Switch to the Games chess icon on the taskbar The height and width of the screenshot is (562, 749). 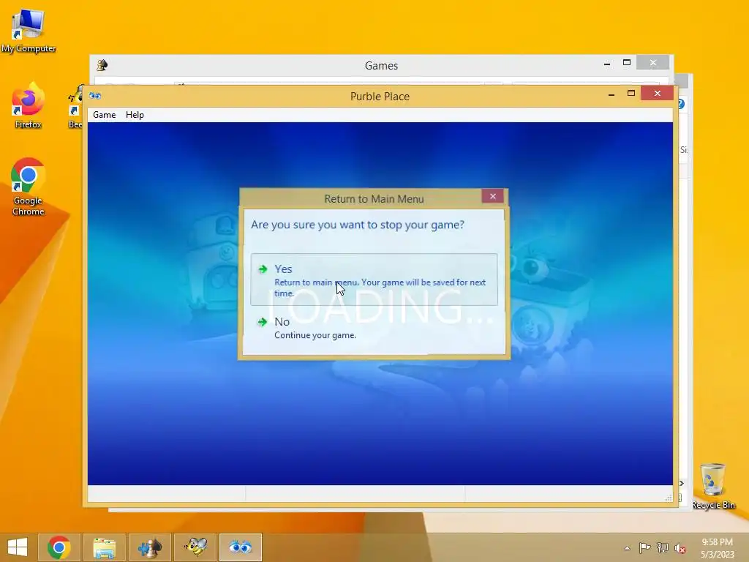[149, 547]
